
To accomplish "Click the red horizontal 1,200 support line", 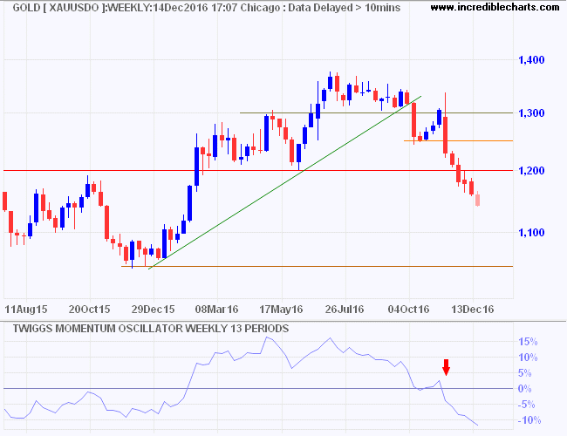I will (258, 170).
